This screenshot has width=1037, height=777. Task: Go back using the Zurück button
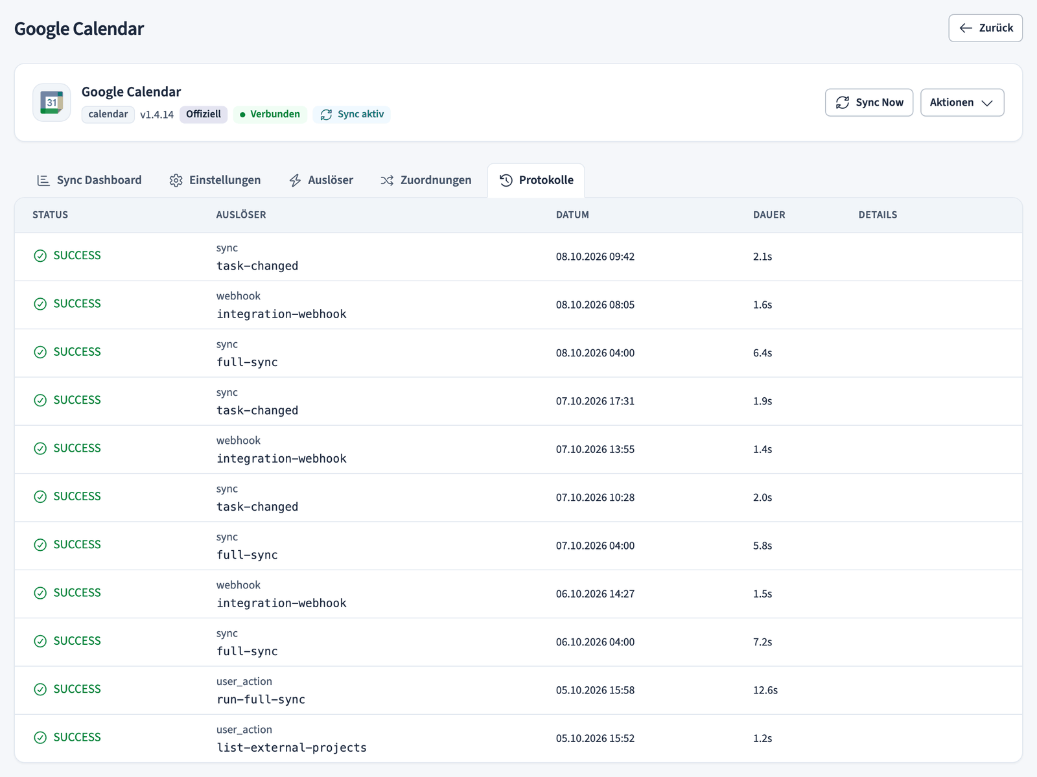[x=985, y=28]
